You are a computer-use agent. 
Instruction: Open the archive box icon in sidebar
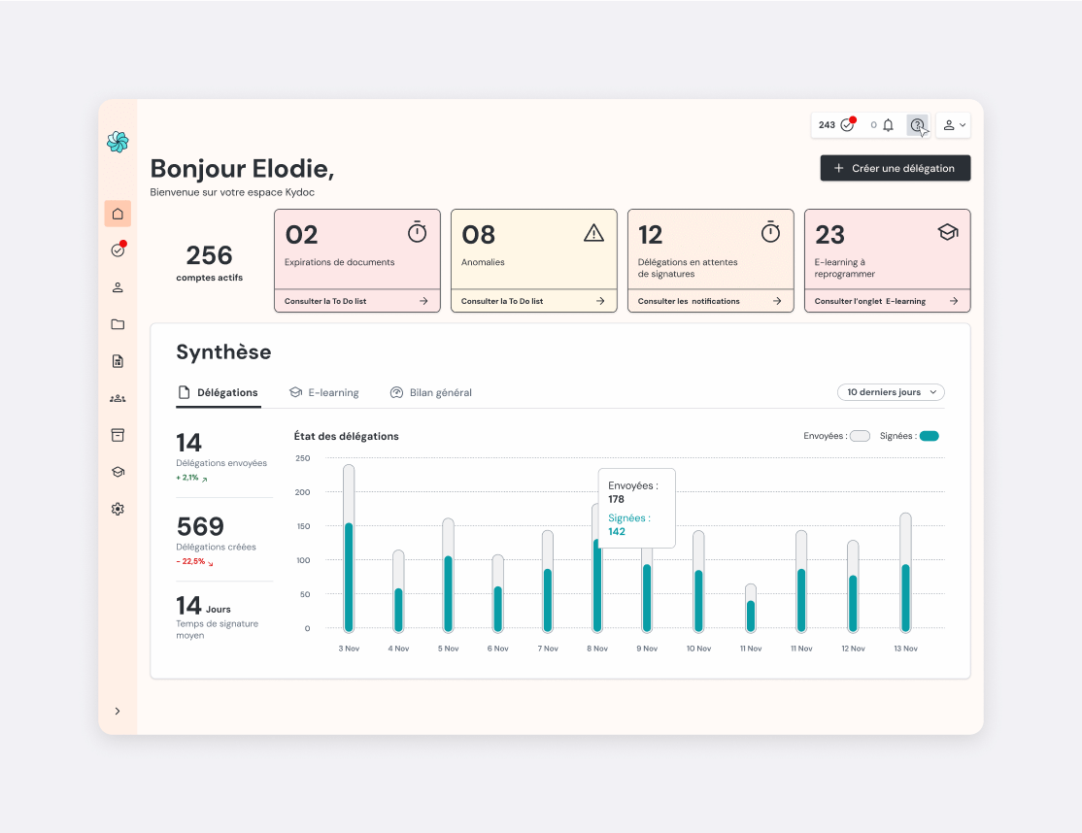pos(118,435)
